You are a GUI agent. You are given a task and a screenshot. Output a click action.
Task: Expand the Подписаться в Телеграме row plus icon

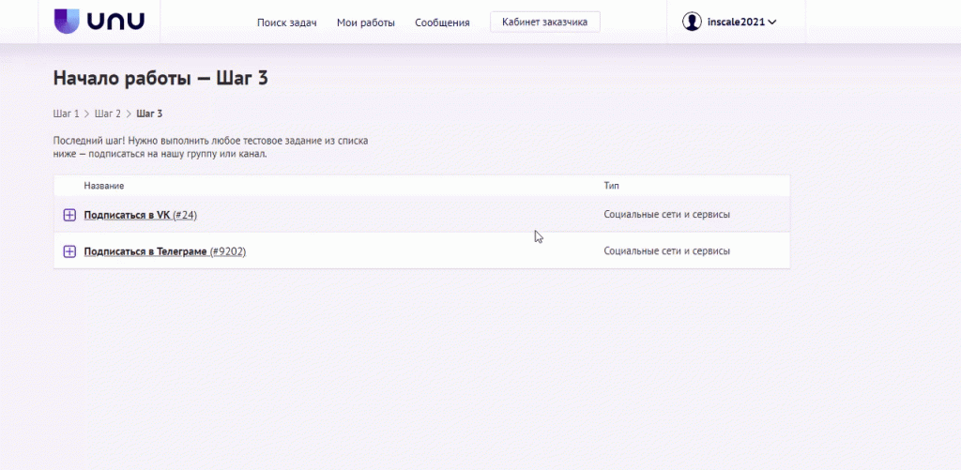(69, 251)
